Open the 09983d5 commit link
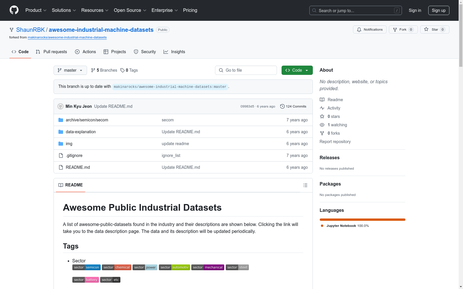Image resolution: width=463 pixels, height=289 pixels. [x=247, y=106]
